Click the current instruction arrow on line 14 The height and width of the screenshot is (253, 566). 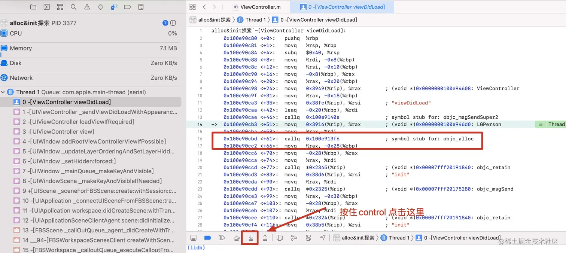point(214,124)
